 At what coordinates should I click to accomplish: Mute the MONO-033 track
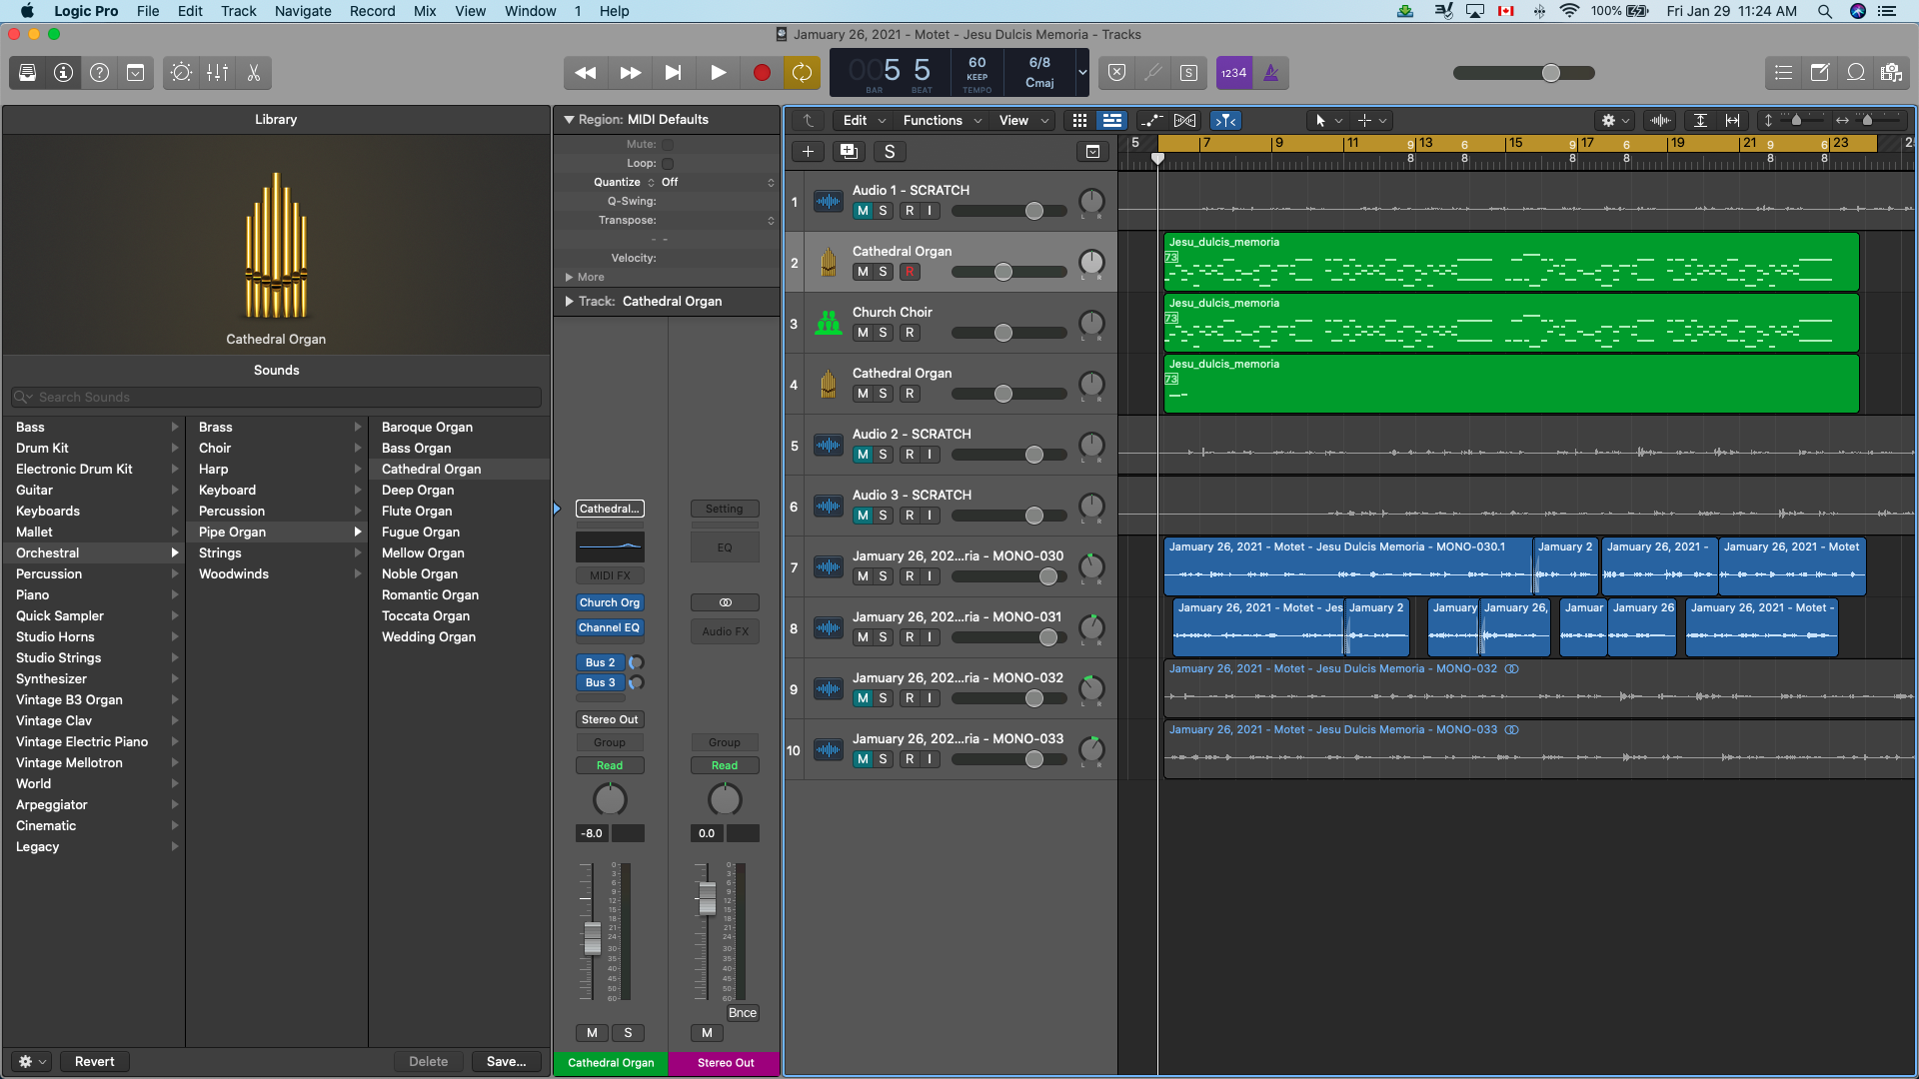(x=863, y=759)
